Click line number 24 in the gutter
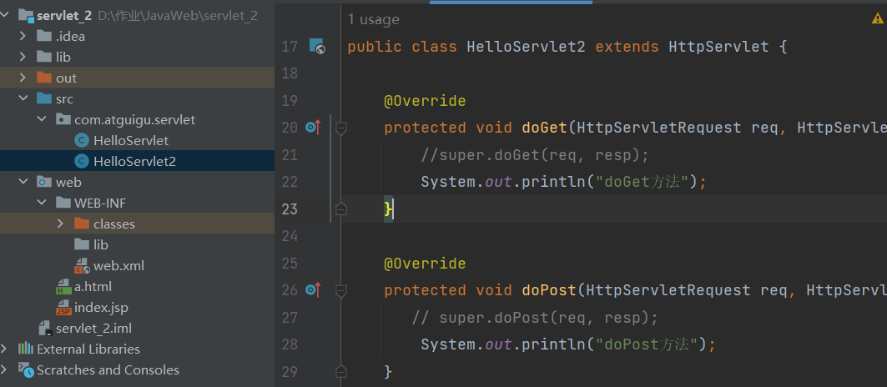 pos(290,236)
